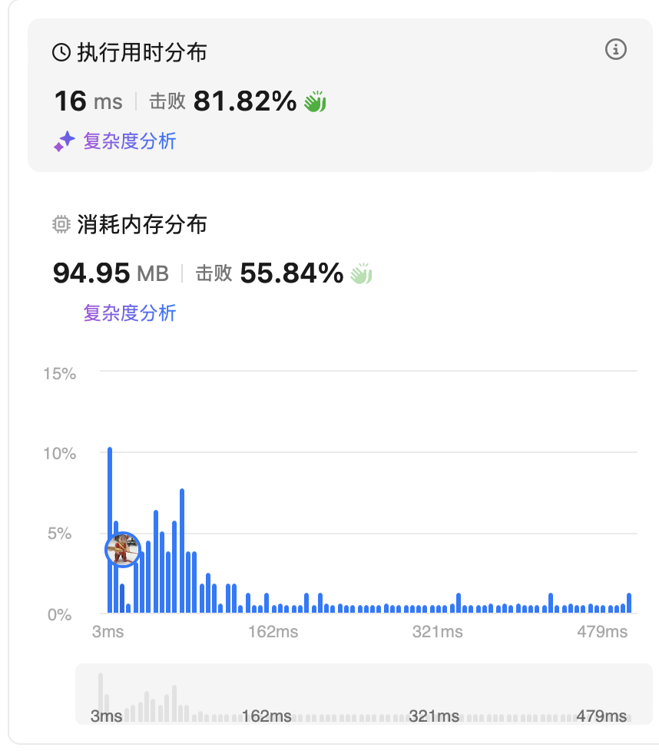Click the clock icon beside 执行用时分布
The height and width of the screenshot is (754, 659).
click(61, 52)
